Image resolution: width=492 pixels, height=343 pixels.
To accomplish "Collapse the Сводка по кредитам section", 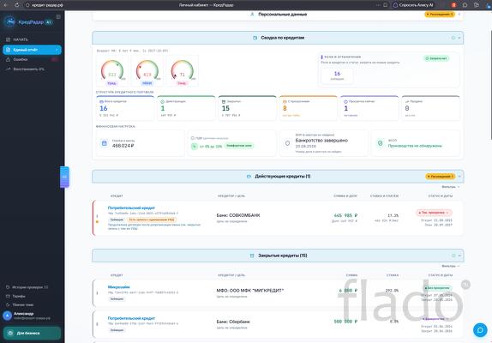I will click(459, 38).
